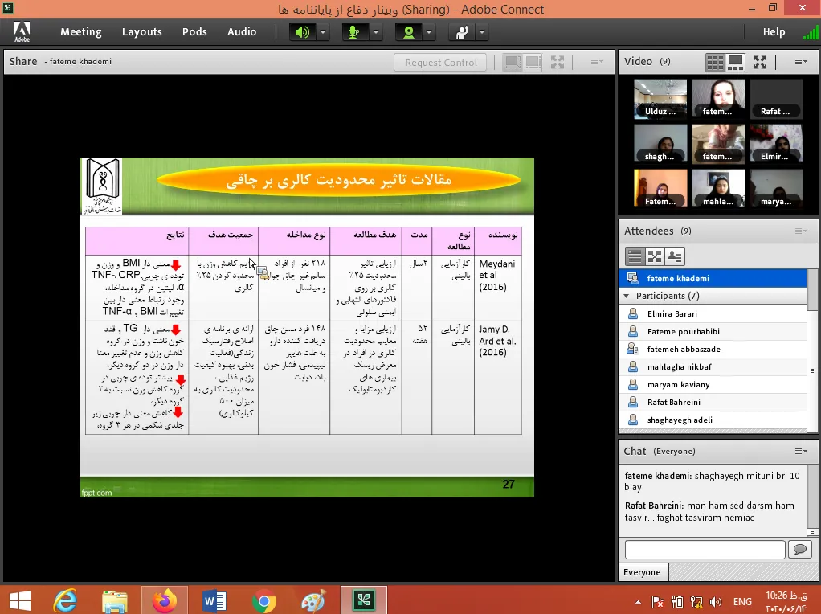Image resolution: width=821 pixels, height=614 pixels.
Task: Open the Layouts menu
Action: 142,32
